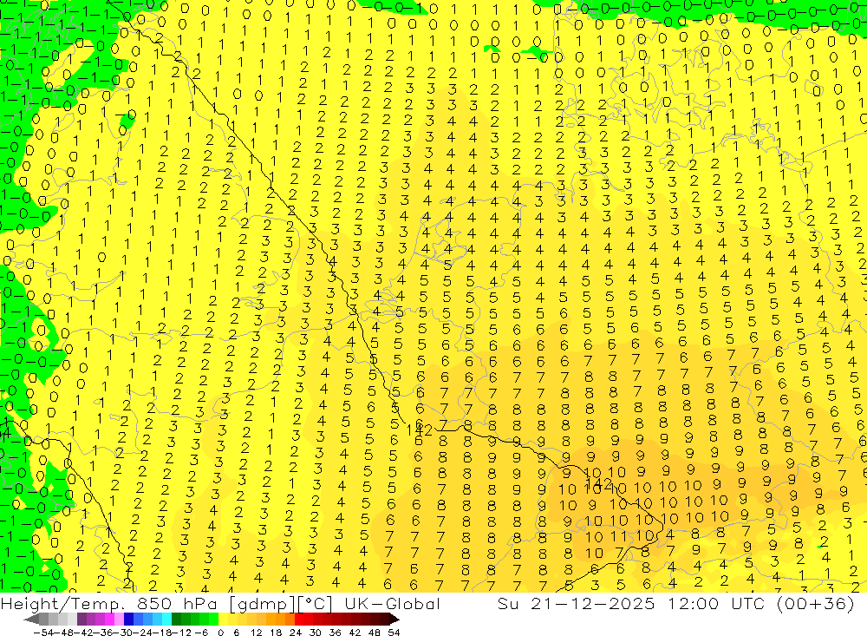Screen dimensions: 867x636
Task: Click the left grey arrow of color scale
Action: click(x=31, y=620)
